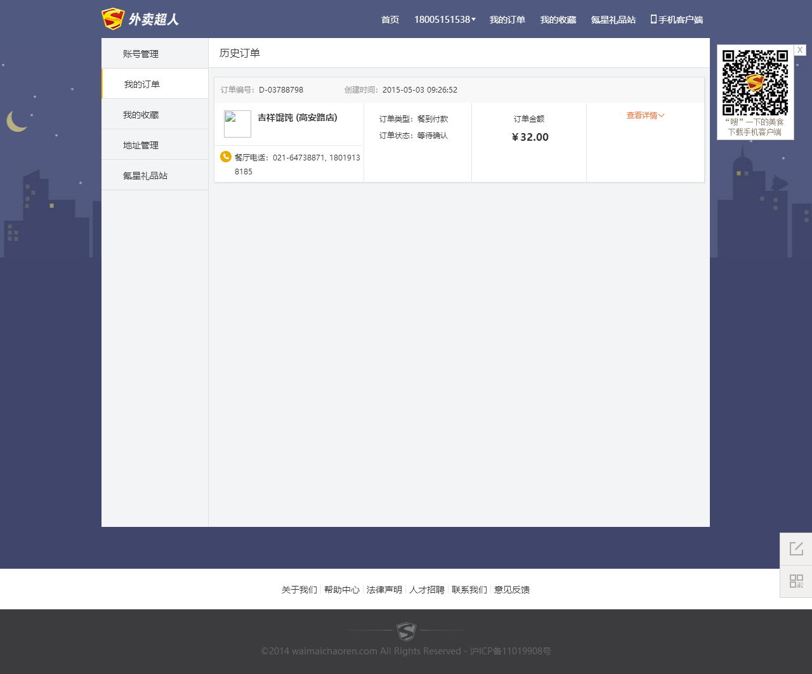
Task: Click the 外卖超人 logo in header
Action: coord(140,19)
